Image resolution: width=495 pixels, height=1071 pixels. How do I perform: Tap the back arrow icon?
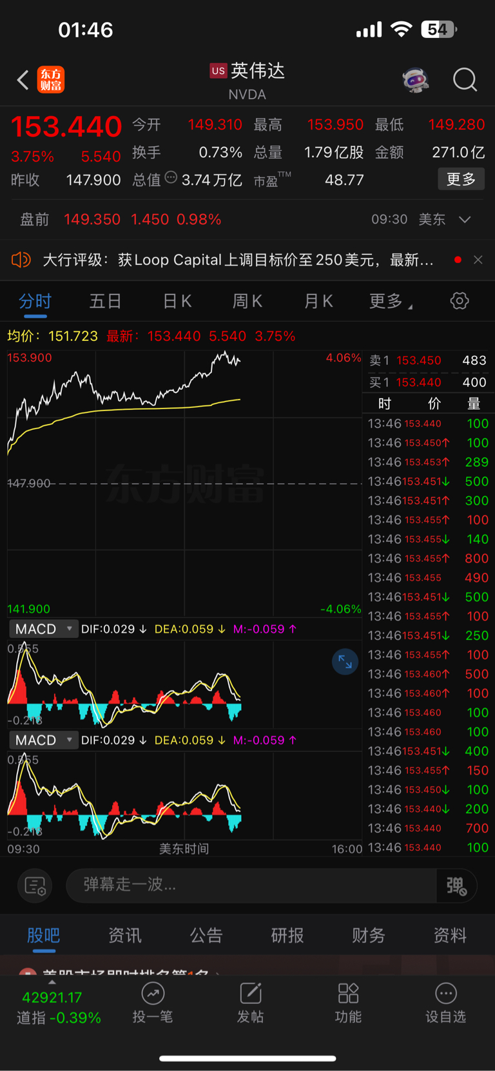tap(23, 80)
